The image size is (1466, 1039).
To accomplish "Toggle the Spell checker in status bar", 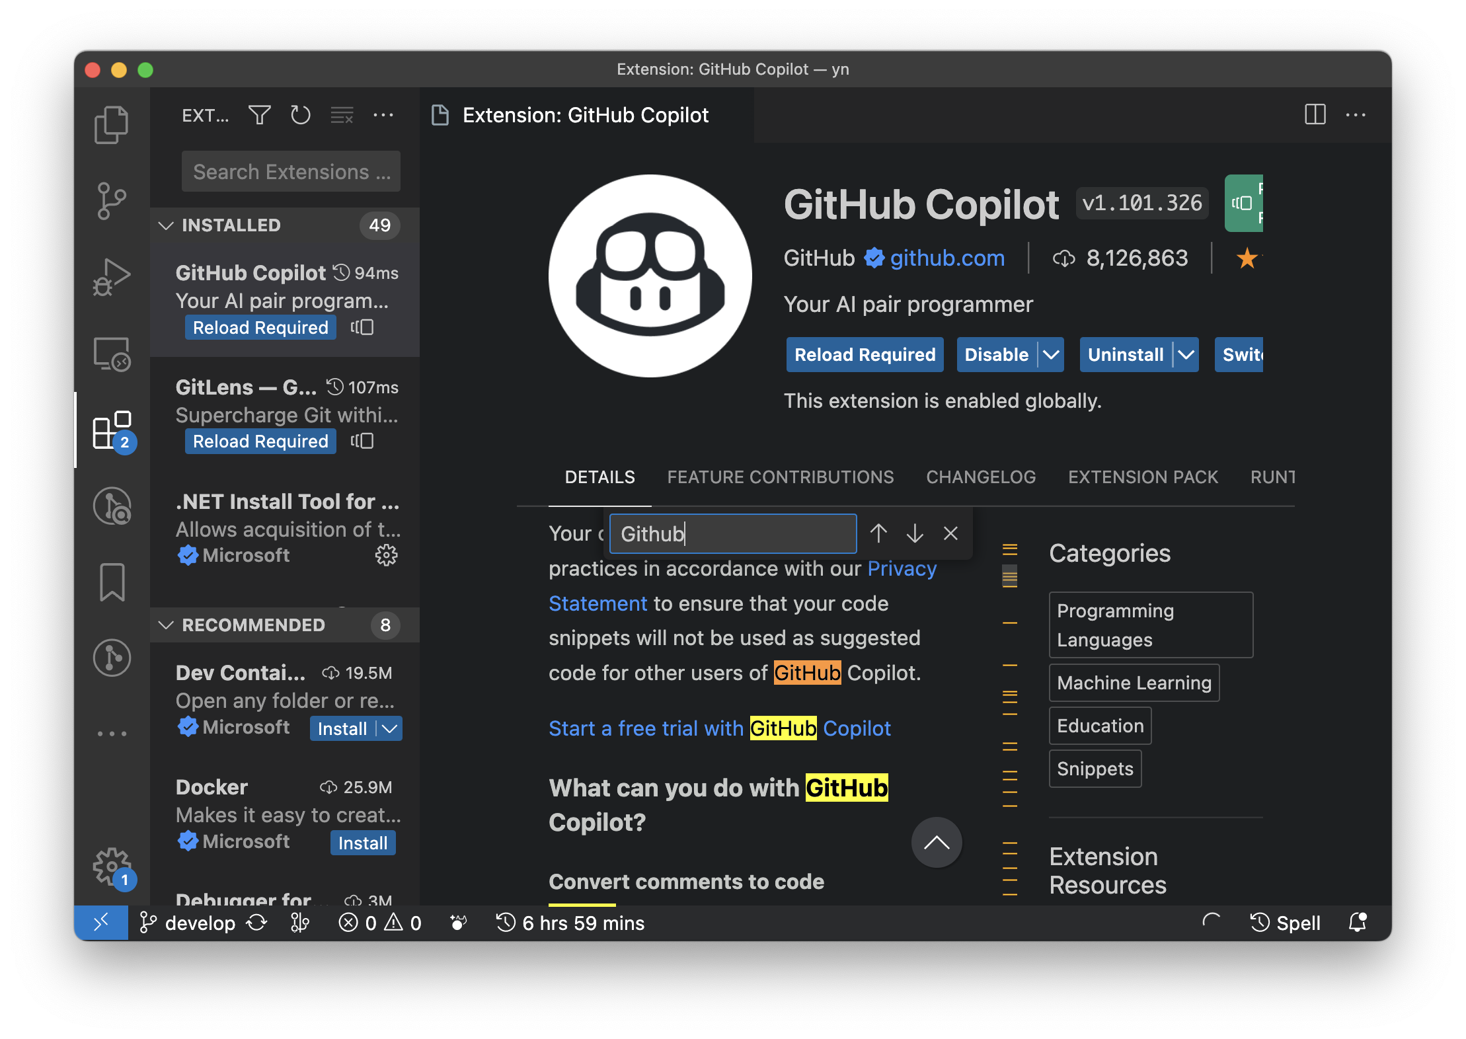I will 1286,923.
